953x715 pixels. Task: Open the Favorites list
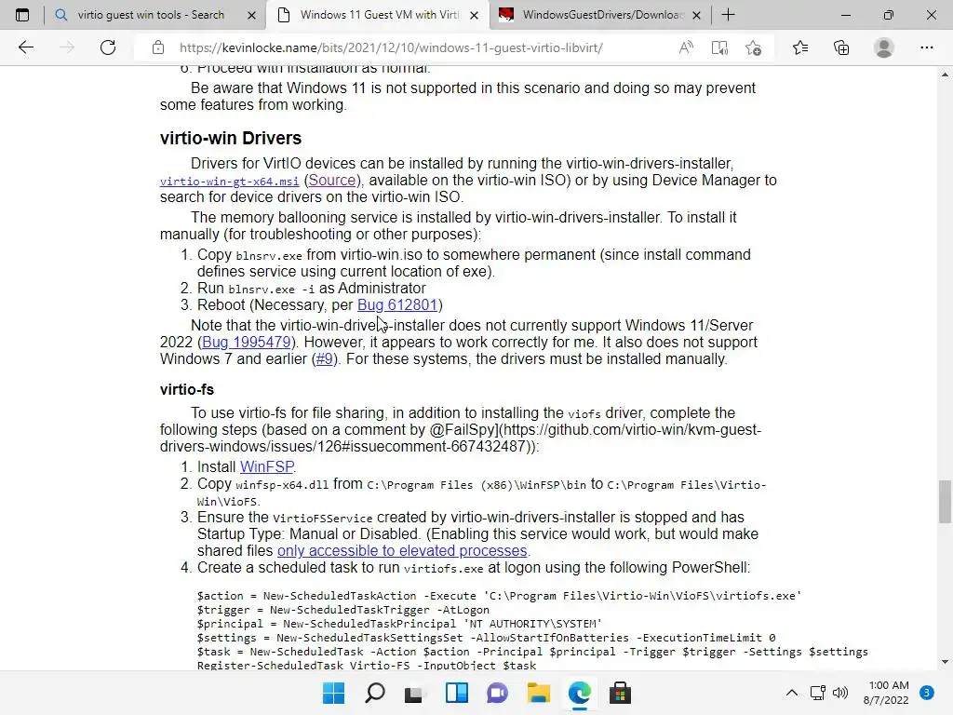click(x=799, y=47)
